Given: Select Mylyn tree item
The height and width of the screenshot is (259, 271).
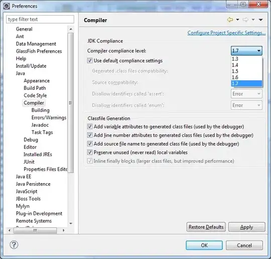Looking at the screenshot, I should 23,206.
